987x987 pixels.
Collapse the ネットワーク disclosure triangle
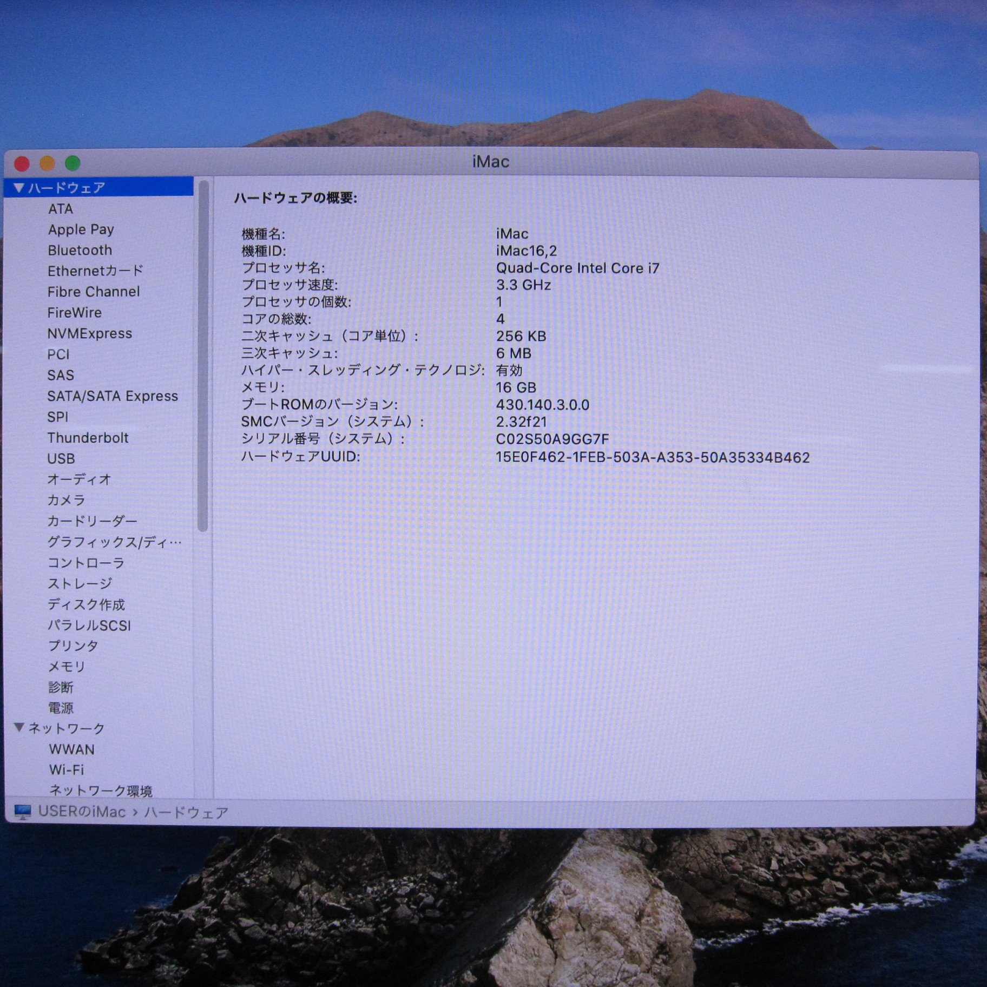pos(19,727)
